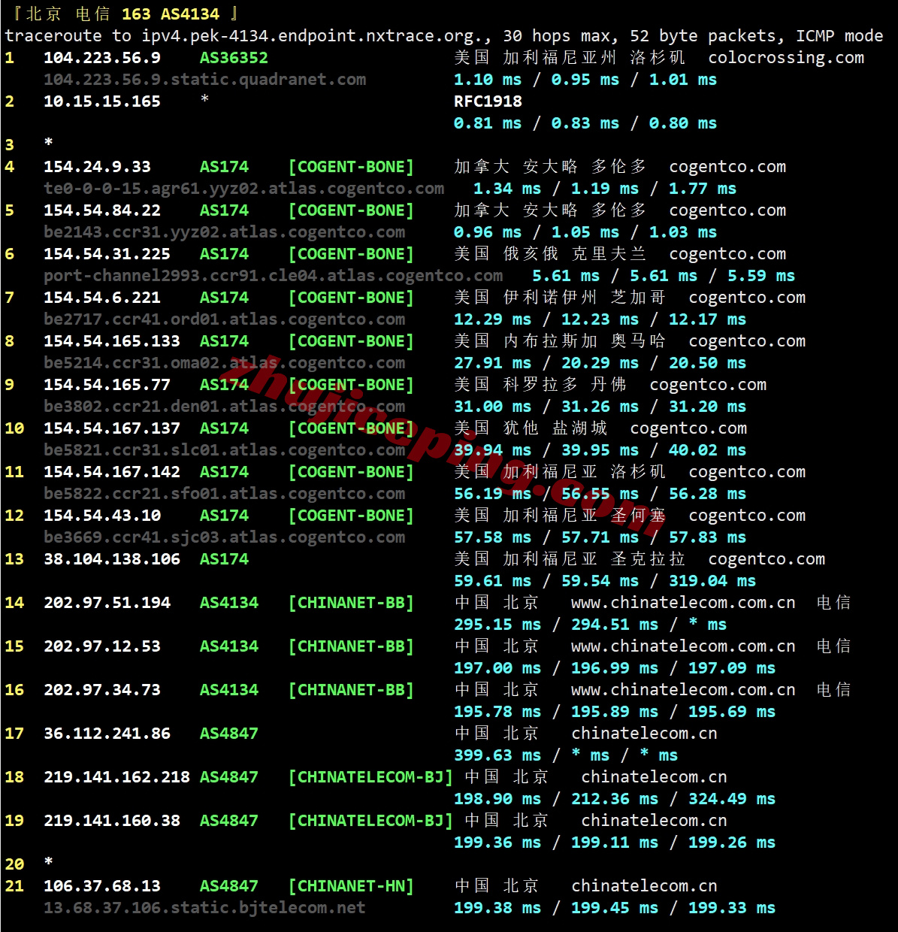
Task: Click hostname 13.68.37.106.static.bjtelecom.net
Action: (x=205, y=908)
